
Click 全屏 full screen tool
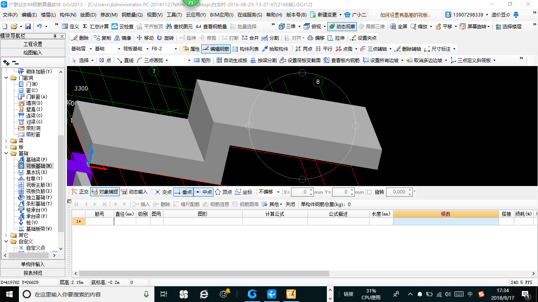399,26
